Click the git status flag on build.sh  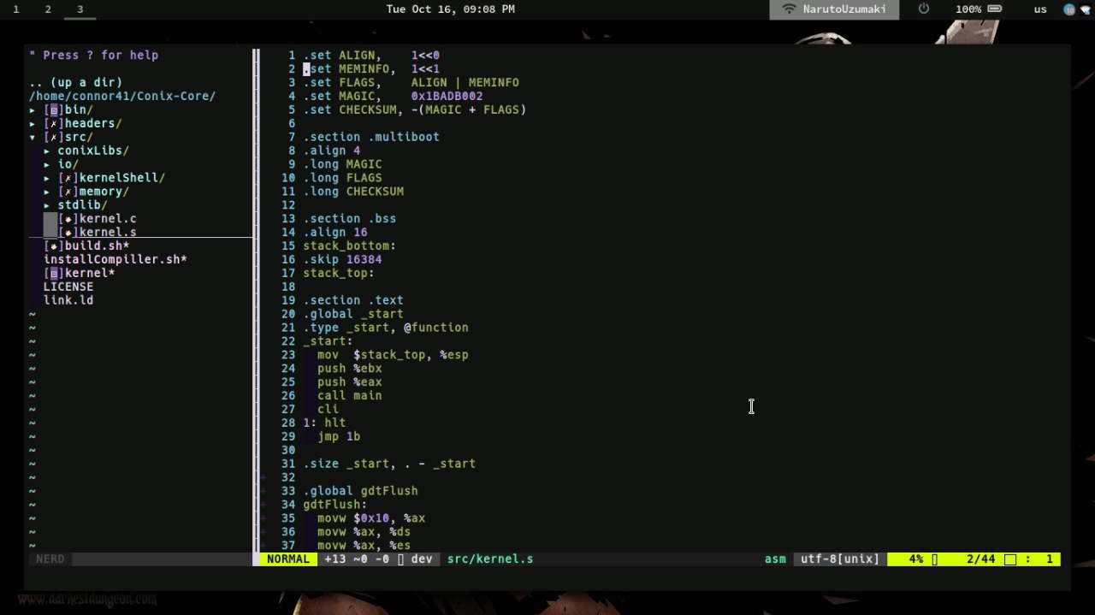(54, 246)
